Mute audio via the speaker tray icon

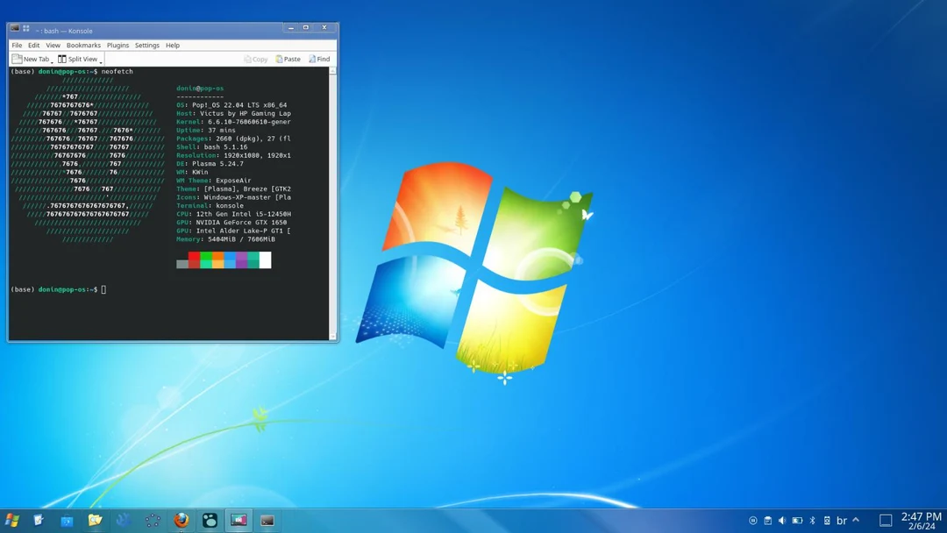[782, 520]
